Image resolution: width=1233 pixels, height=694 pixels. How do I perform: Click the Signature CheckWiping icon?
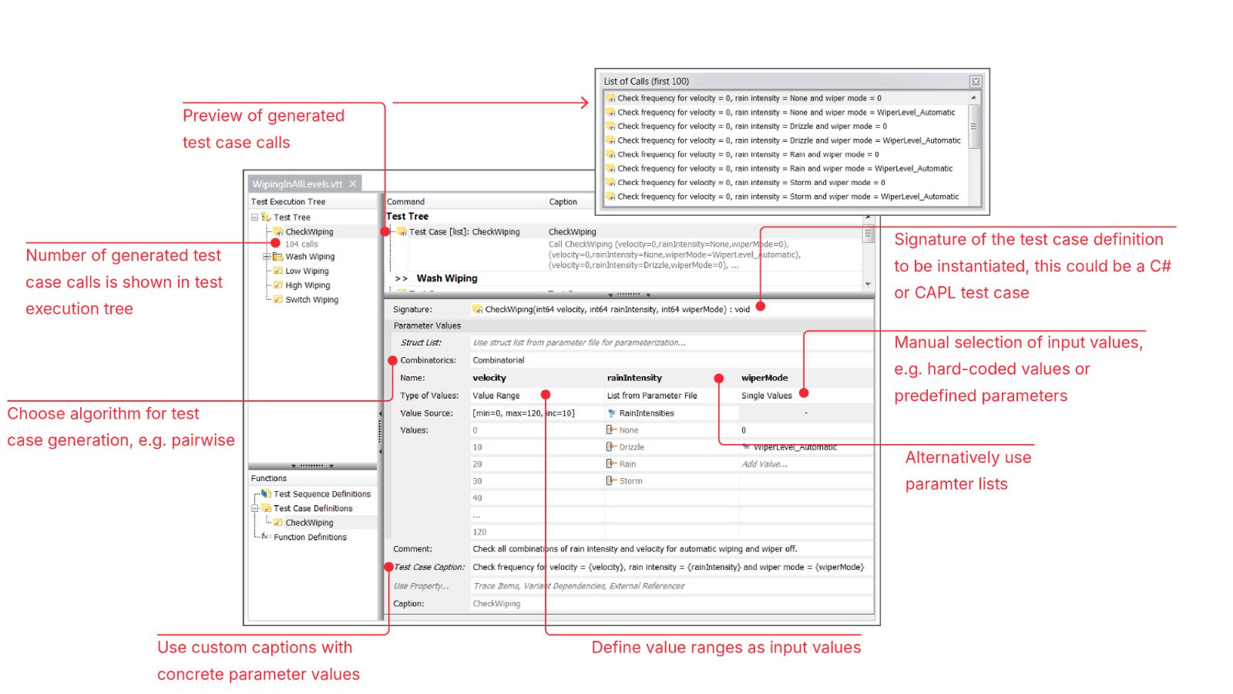478,309
